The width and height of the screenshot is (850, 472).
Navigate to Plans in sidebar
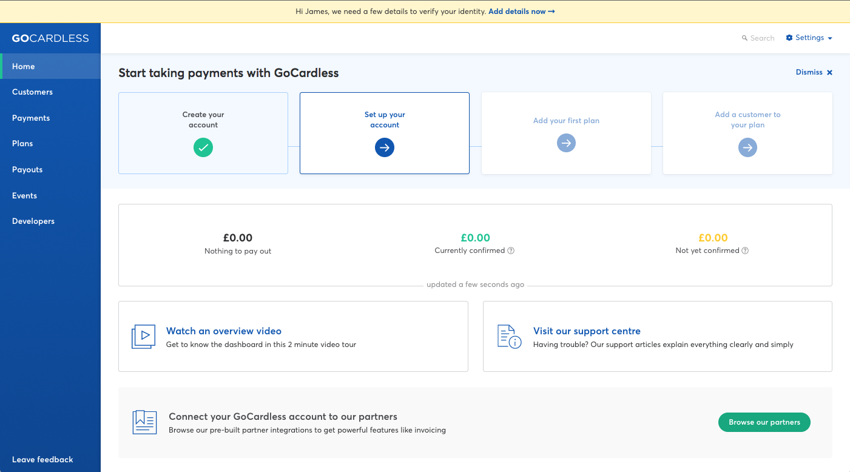point(50,144)
